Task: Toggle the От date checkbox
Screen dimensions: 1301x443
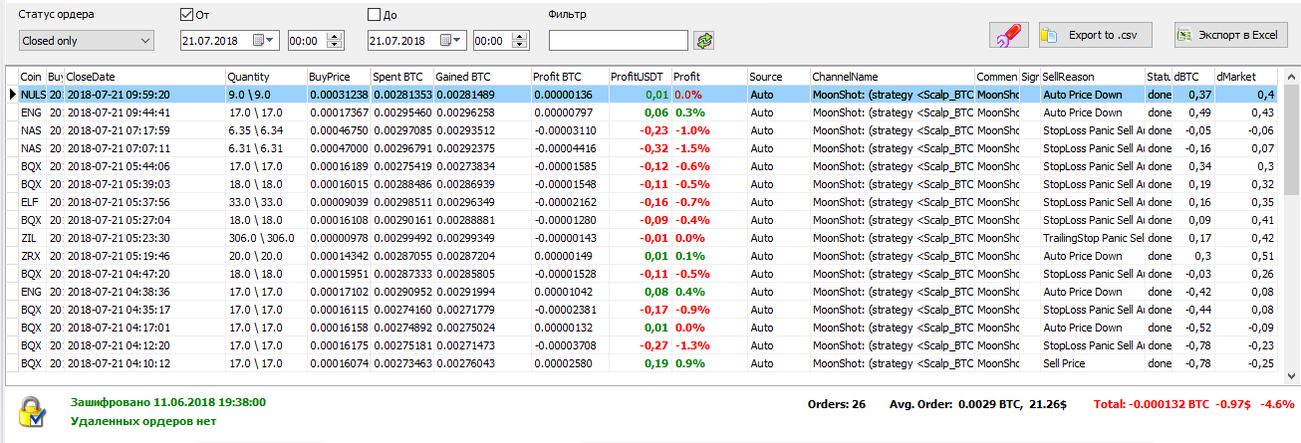Action: pyautogui.click(x=186, y=15)
